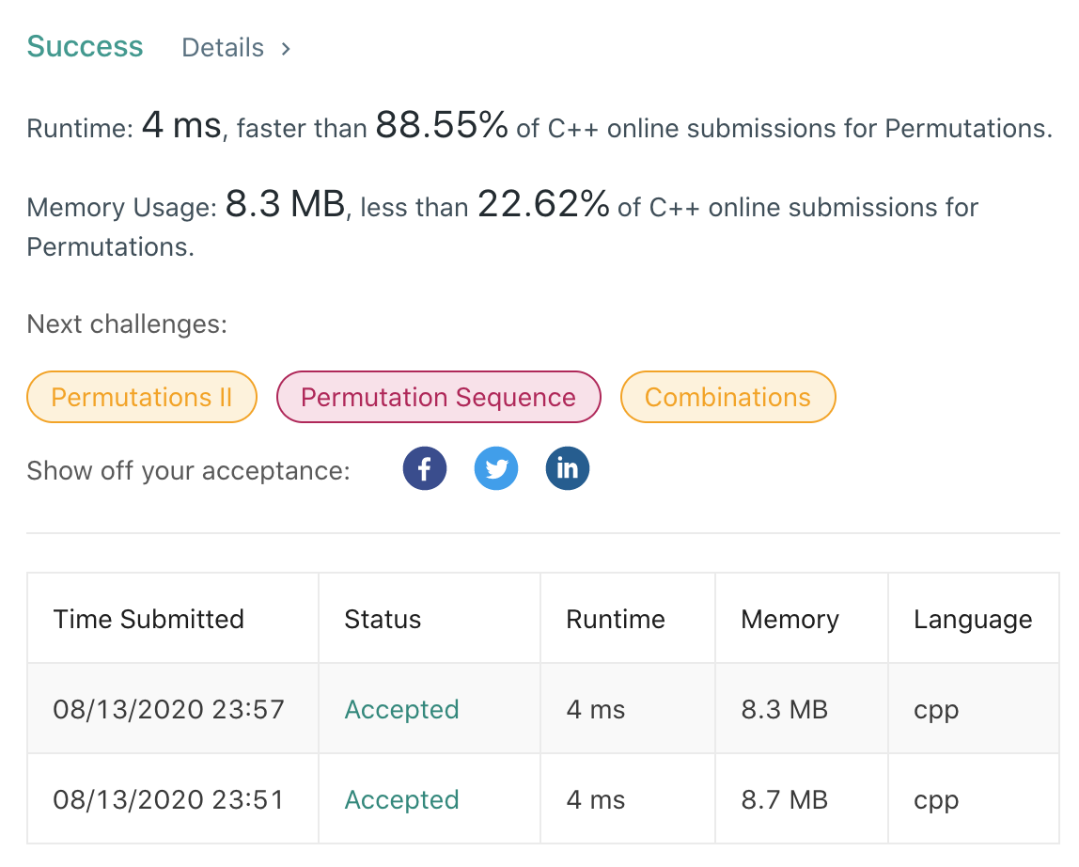Open the Combinations challenge
The height and width of the screenshot is (867, 1079).
[x=727, y=396]
